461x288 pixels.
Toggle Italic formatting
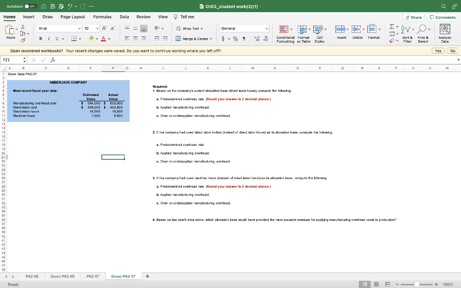[x=49, y=39]
